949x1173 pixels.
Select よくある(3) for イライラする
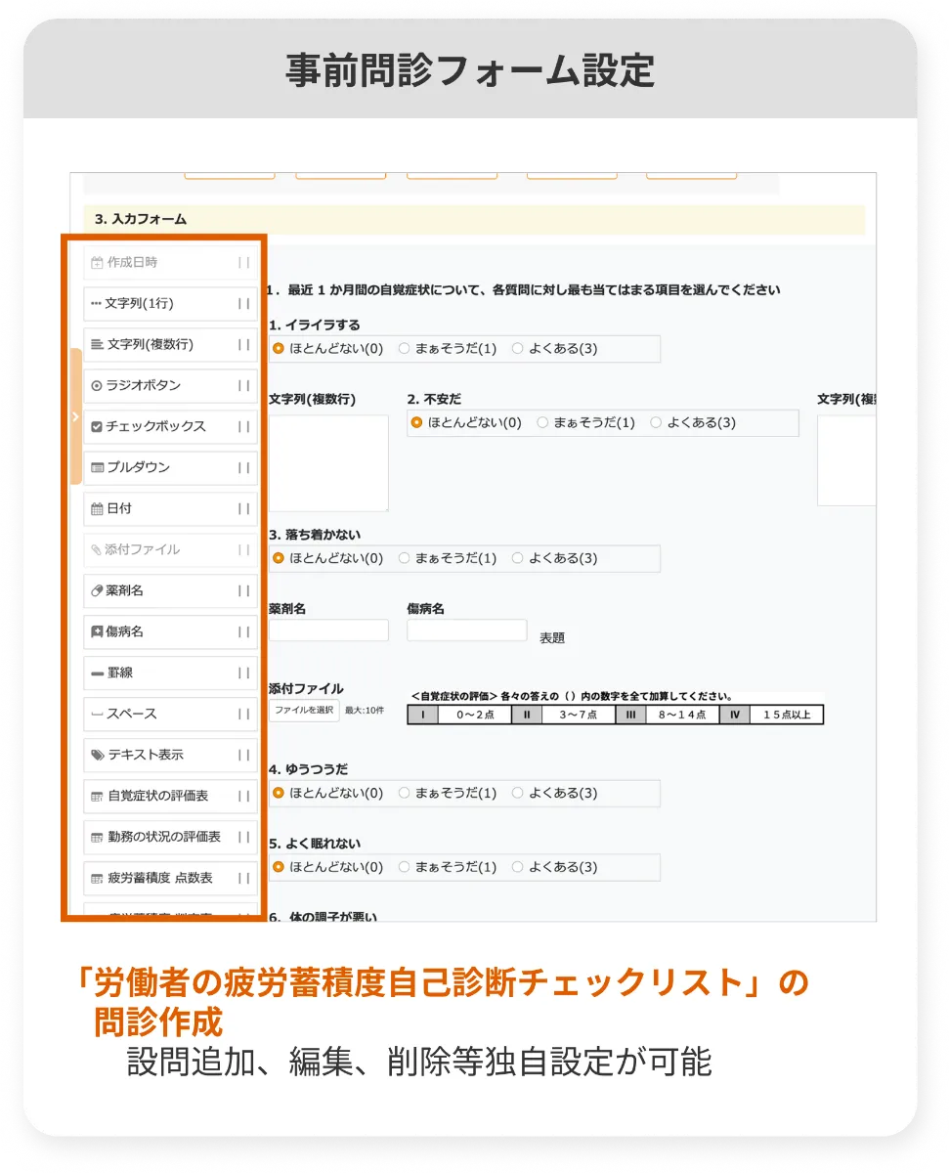tap(517, 348)
